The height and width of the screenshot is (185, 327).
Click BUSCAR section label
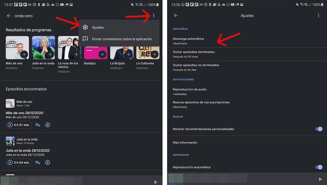coord(178,117)
